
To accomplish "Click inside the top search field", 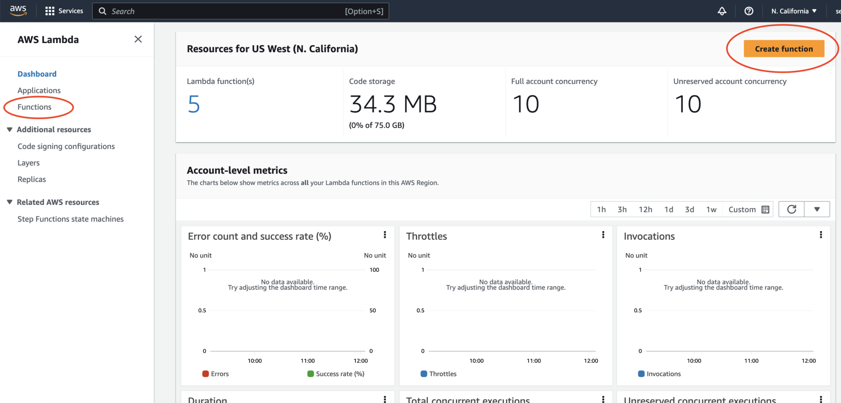I will pyautogui.click(x=241, y=11).
